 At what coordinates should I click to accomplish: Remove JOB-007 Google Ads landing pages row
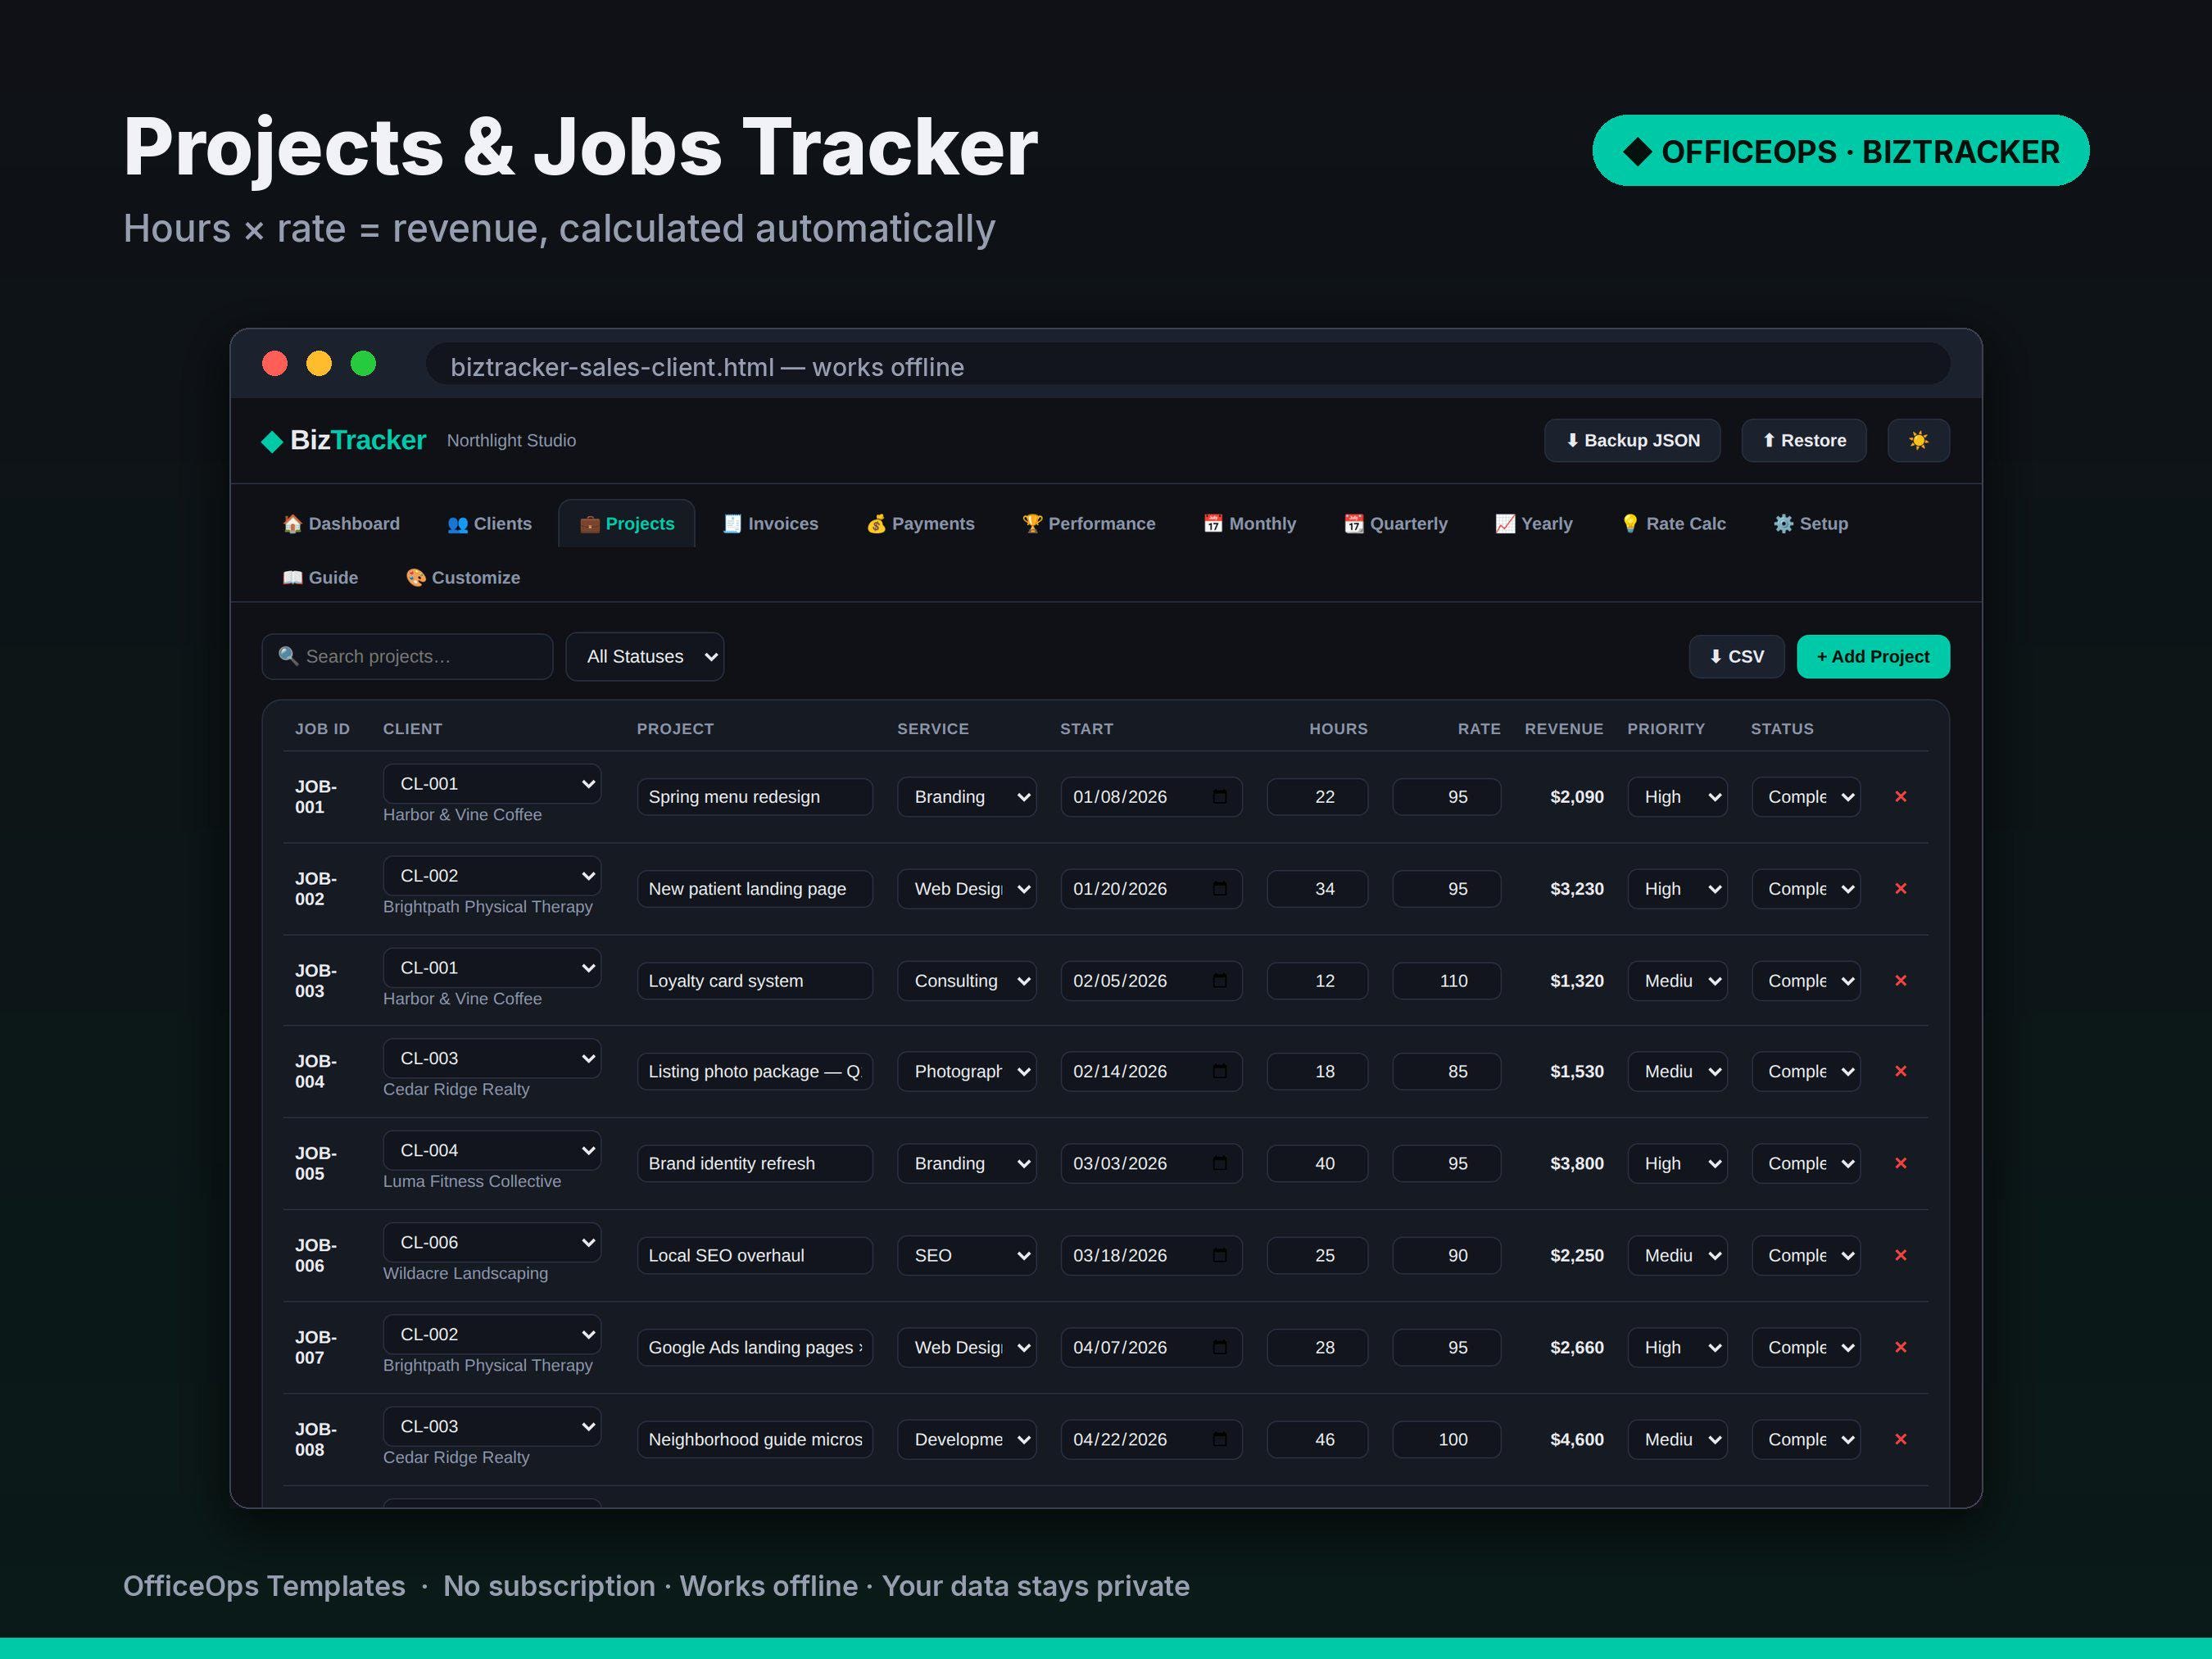pos(1900,1347)
